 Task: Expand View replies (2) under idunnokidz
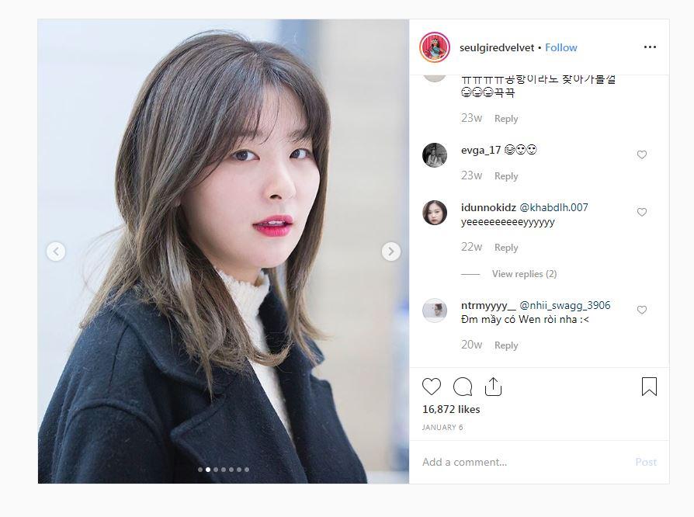point(524,274)
